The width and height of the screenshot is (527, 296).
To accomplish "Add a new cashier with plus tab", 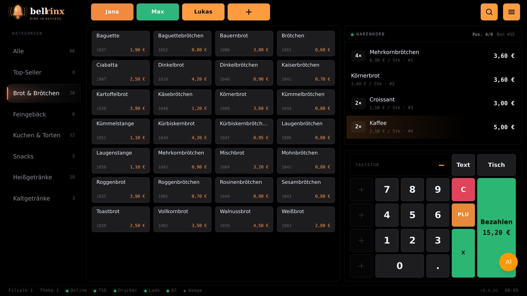I will coord(249,12).
